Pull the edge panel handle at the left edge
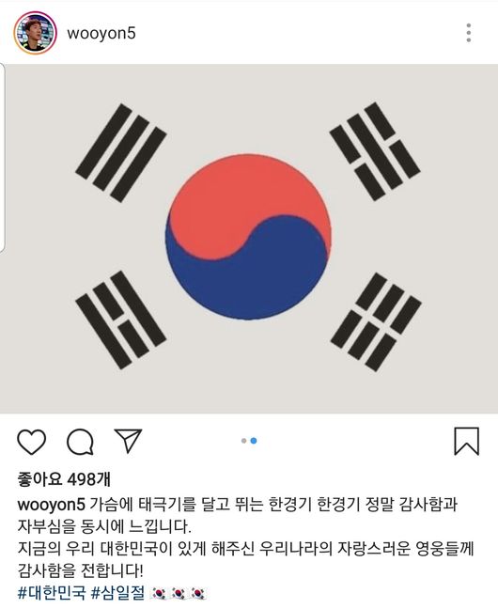This screenshot has width=498, height=609. coord(2,157)
